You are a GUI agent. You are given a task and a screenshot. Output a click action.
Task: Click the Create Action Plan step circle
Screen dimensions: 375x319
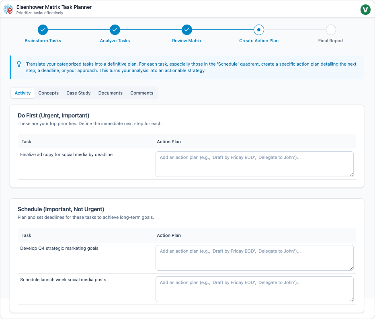(x=259, y=30)
